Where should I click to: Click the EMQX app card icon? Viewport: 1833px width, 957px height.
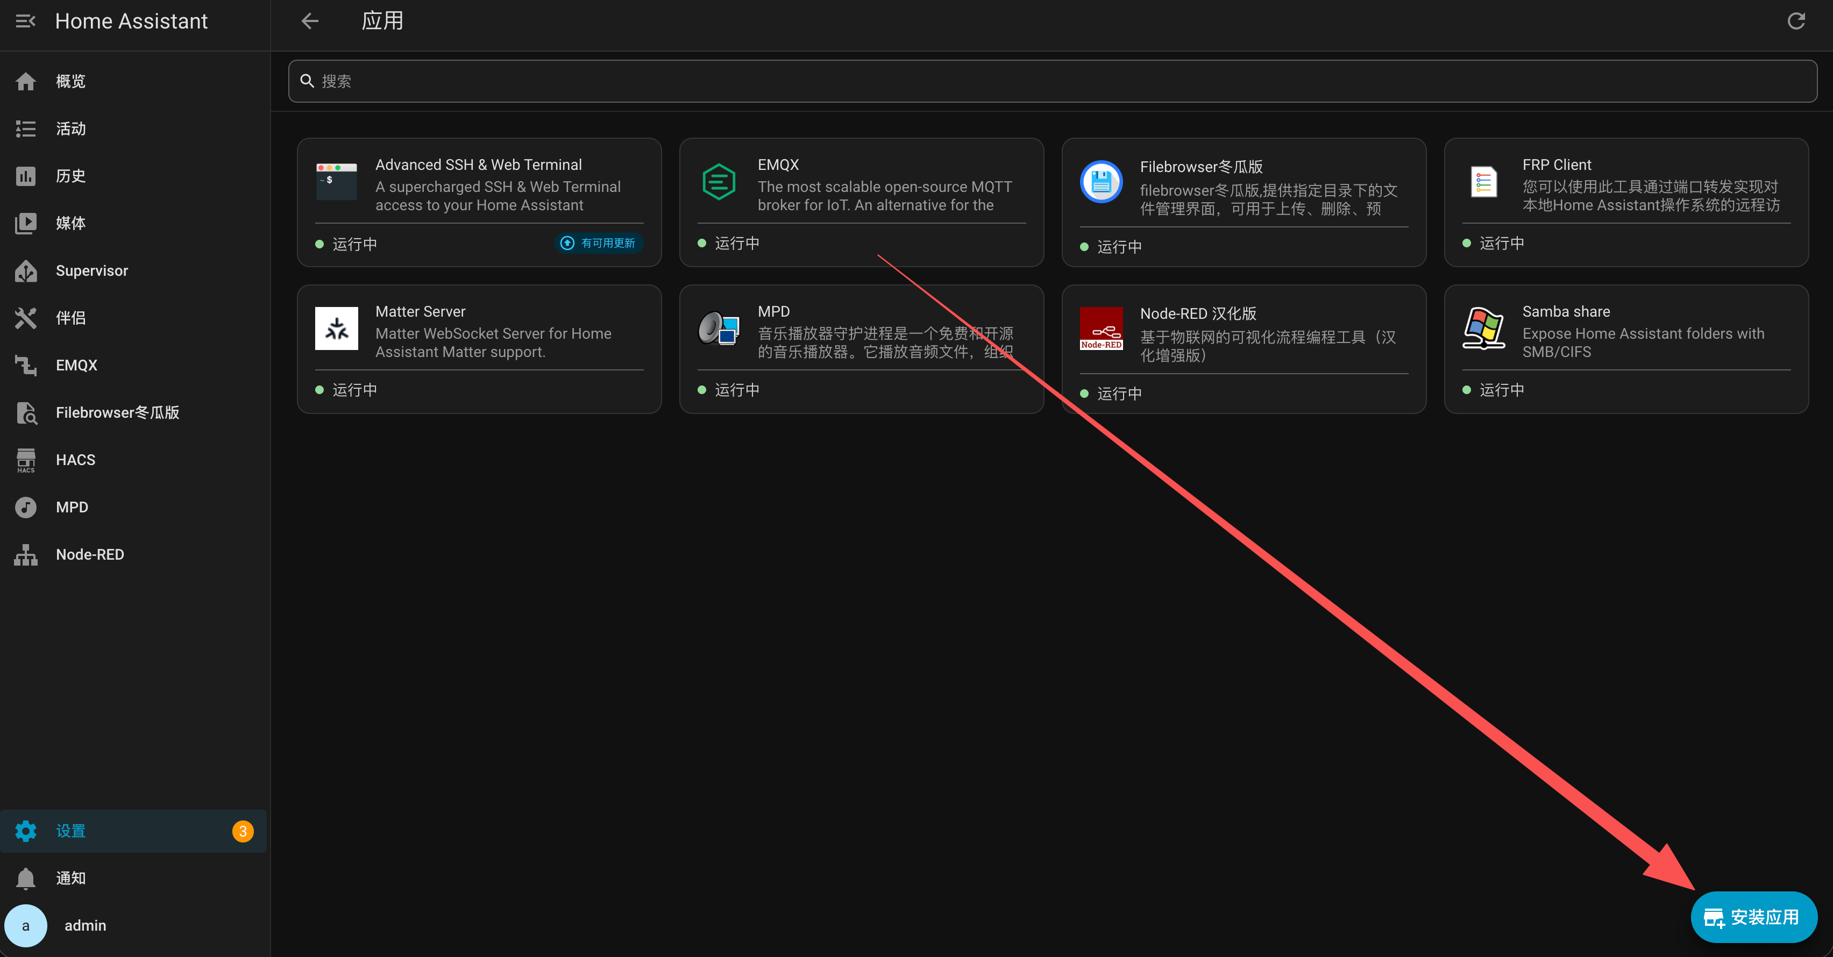(719, 181)
